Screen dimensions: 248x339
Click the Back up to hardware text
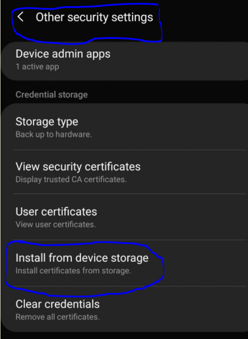(54, 135)
